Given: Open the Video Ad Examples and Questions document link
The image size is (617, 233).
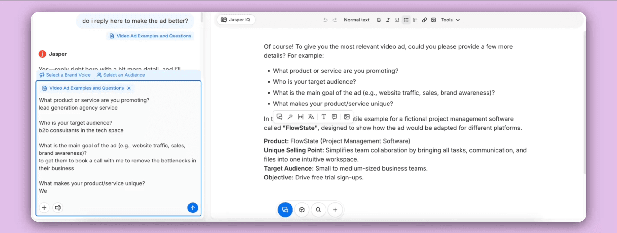Looking at the screenshot, I should (x=150, y=36).
